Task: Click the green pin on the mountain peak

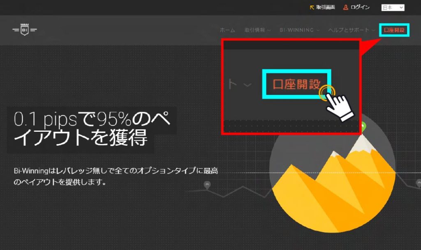Action: coord(362,126)
